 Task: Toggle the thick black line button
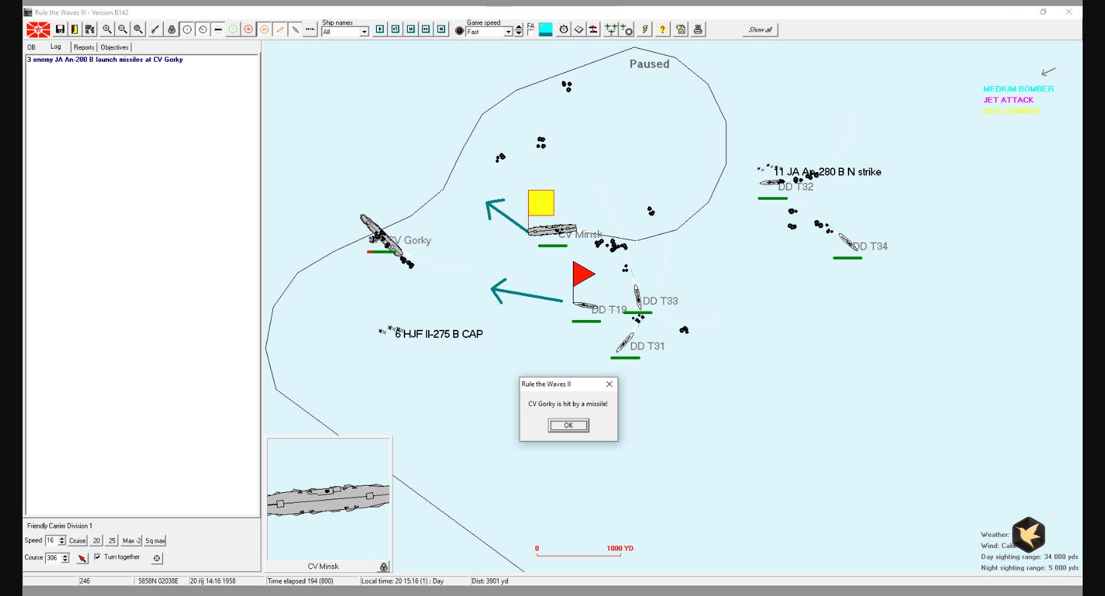click(x=218, y=30)
